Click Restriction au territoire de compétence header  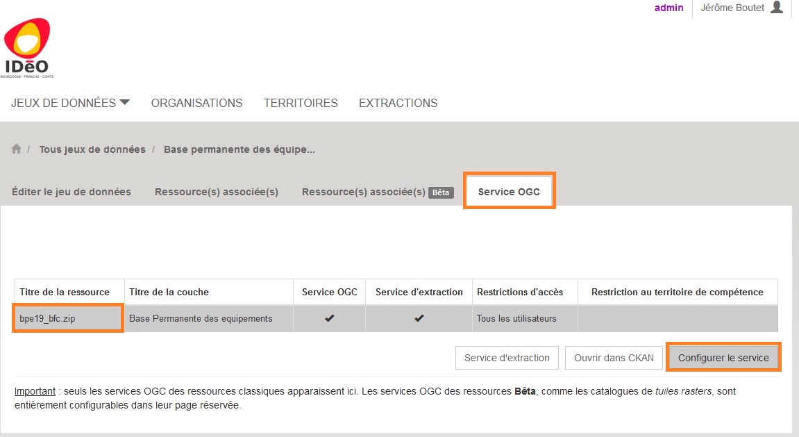[678, 292]
